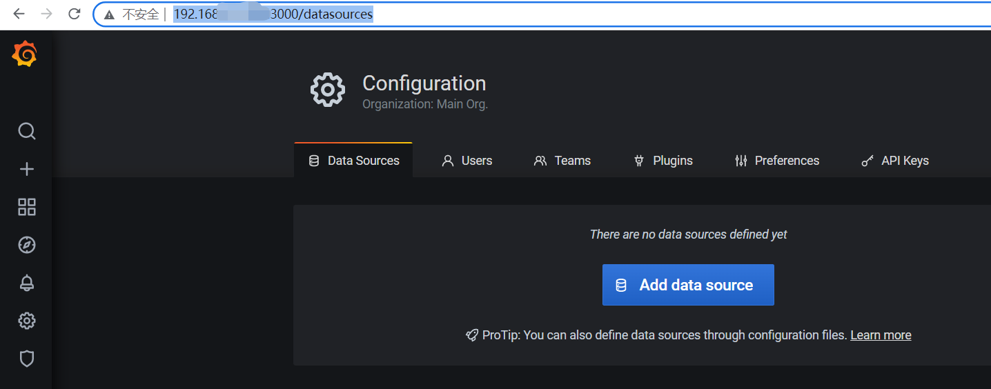The width and height of the screenshot is (991, 389).
Task: Select the Plugins tab
Action: click(x=663, y=161)
